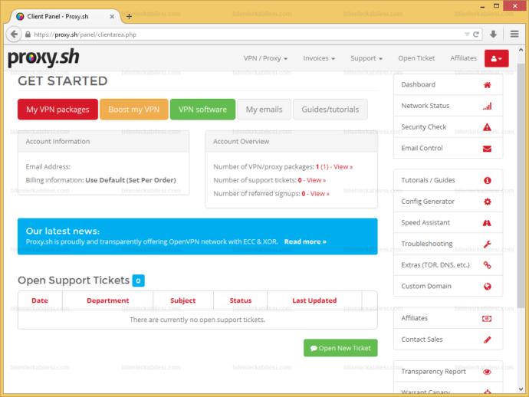
Task: Open Network Status signal icon
Action: pos(487,107)
